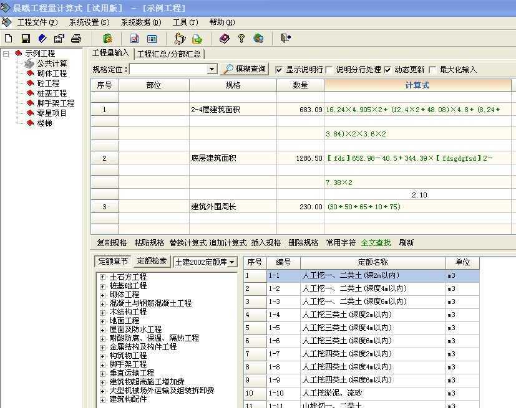The height and width of the screenshot is (408, 516).
Task: Open the 系统设置 menu
Action: [89, 22]
